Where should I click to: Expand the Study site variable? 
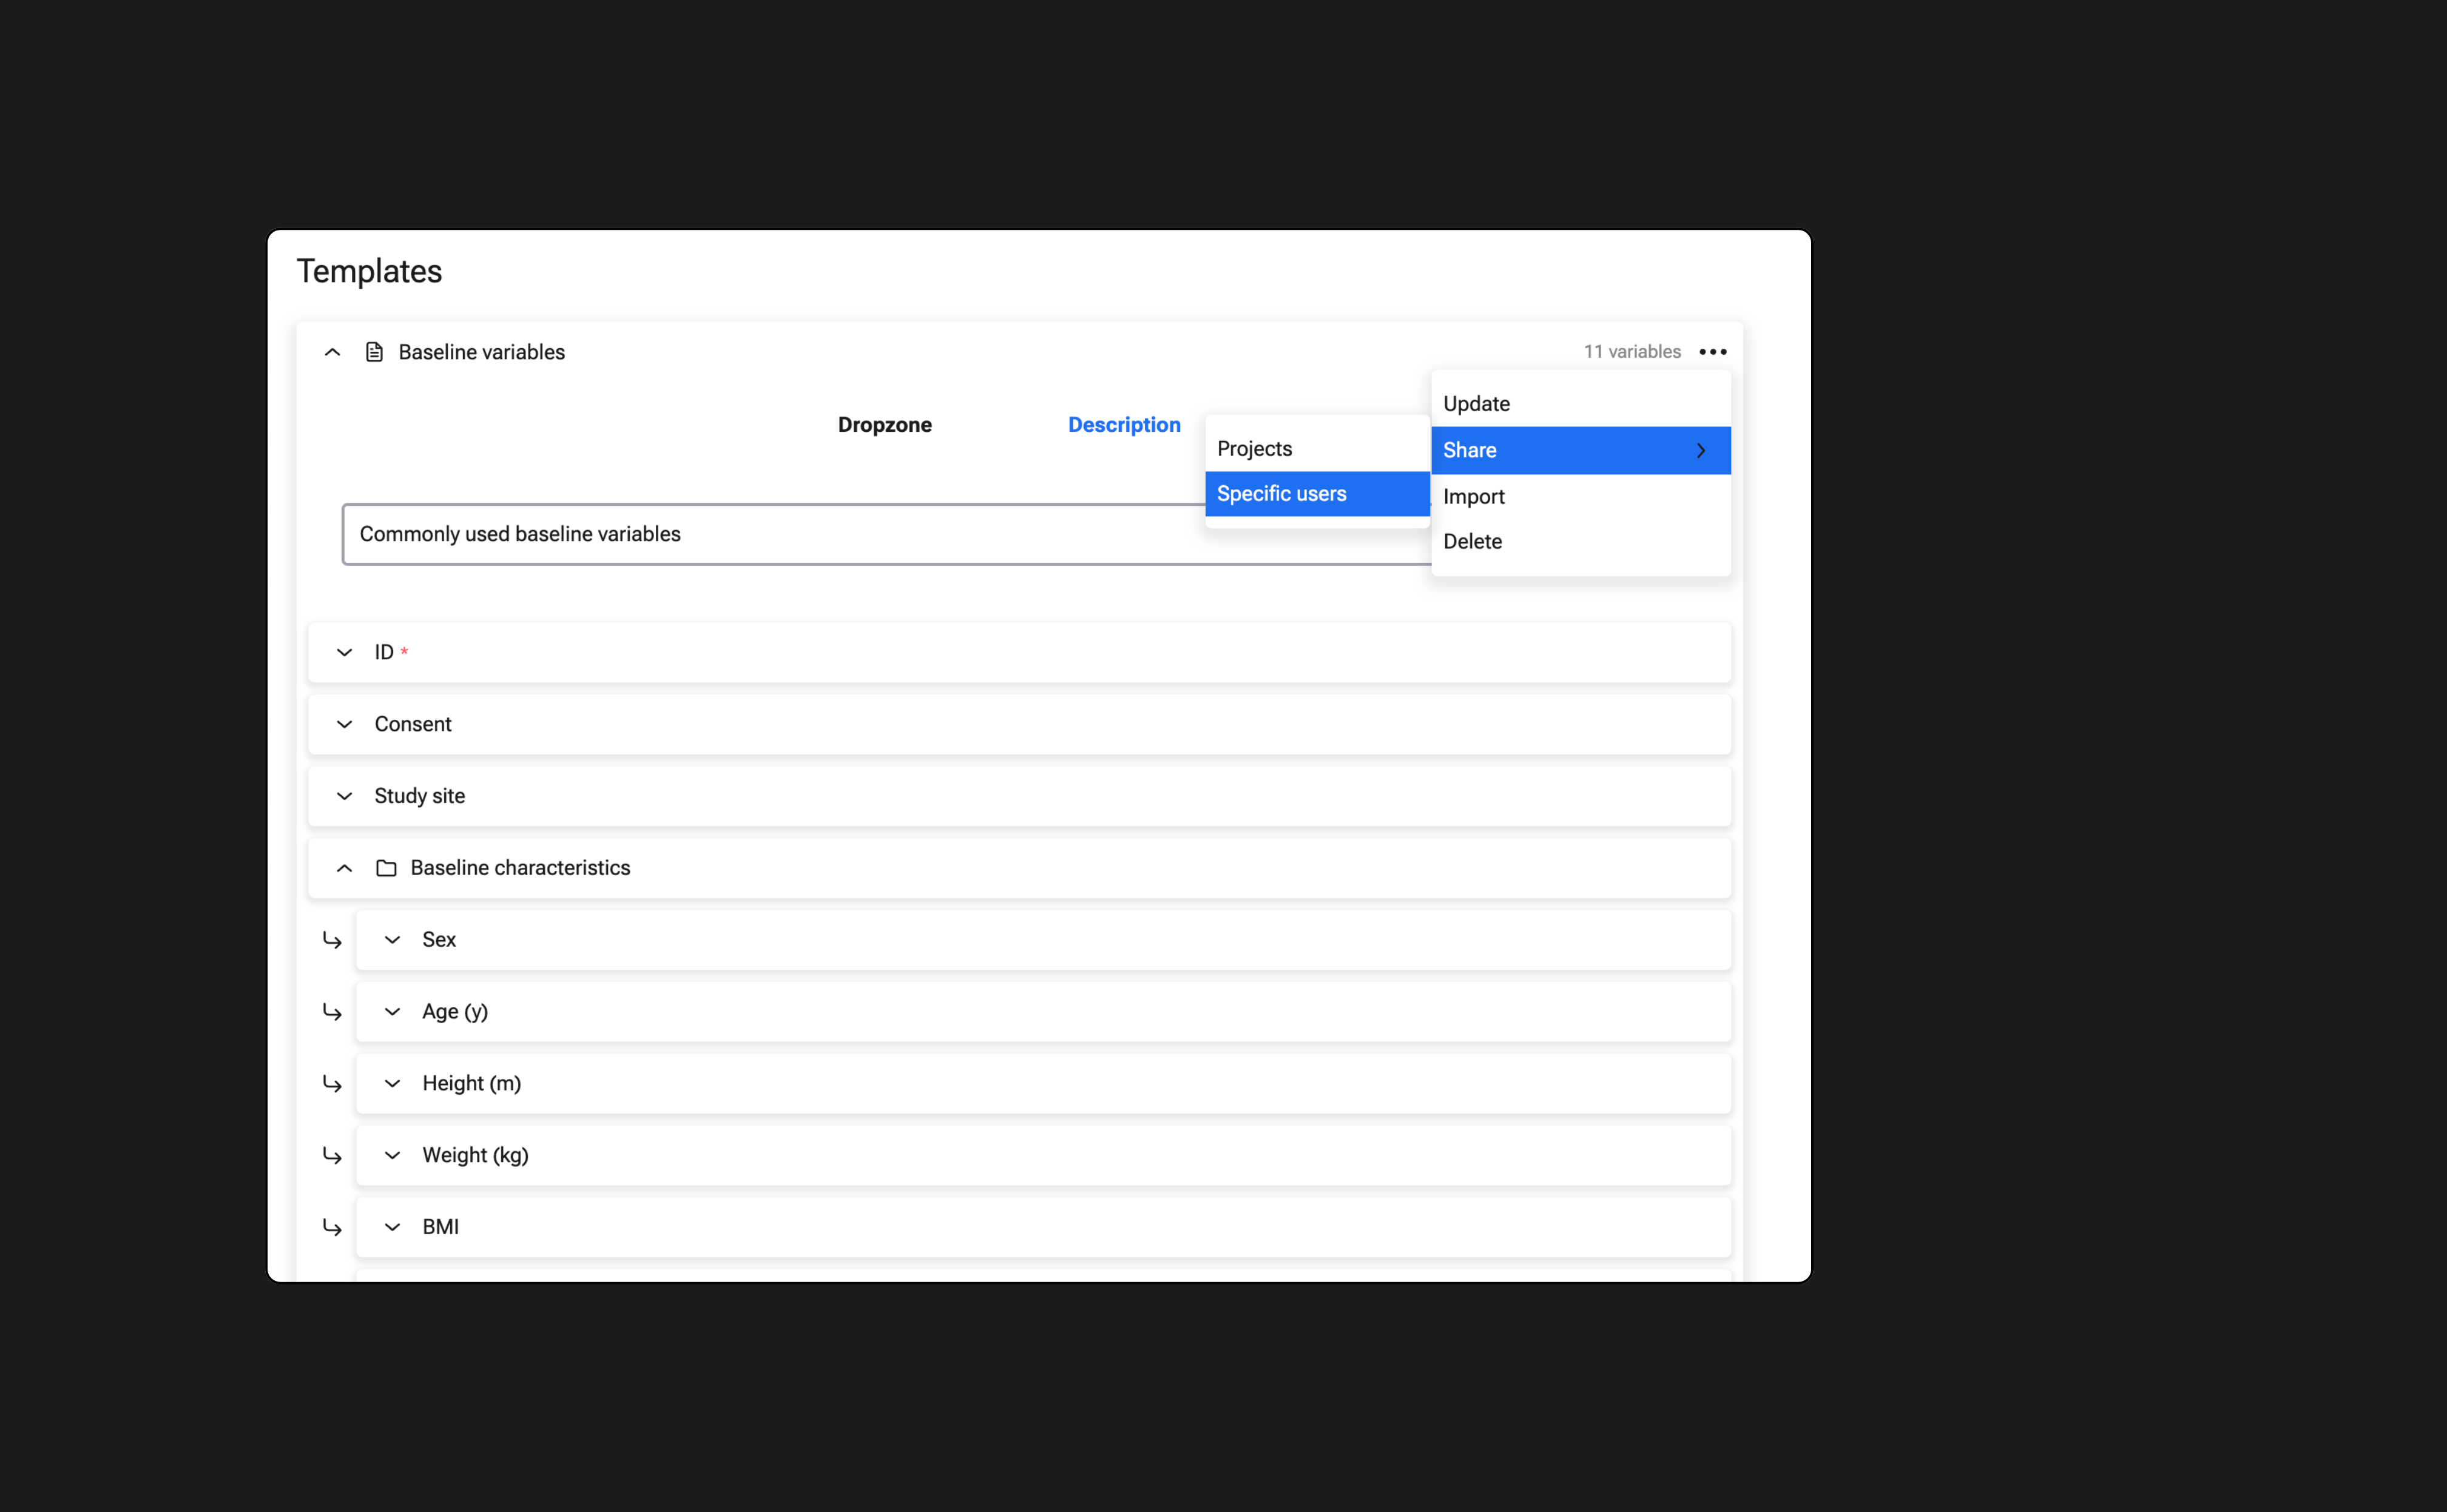click(344, 796)
